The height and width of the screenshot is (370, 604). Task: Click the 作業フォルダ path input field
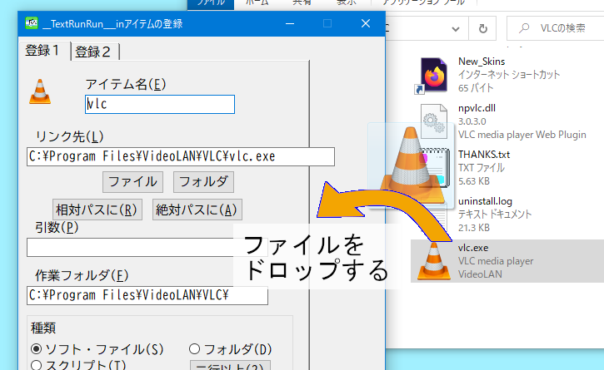(147, 295)
